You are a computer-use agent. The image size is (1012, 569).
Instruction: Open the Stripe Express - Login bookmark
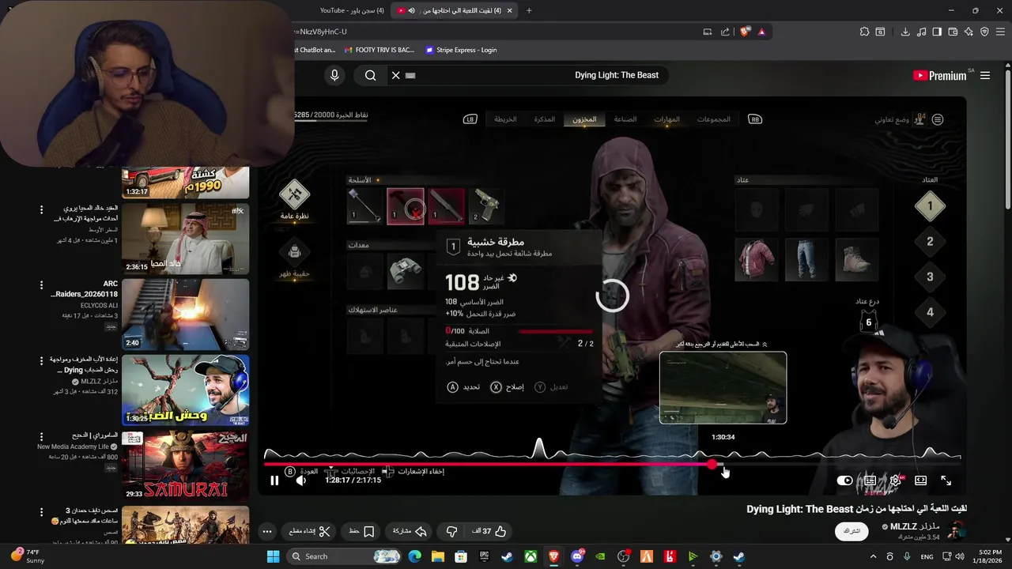(x=461, y=50)
